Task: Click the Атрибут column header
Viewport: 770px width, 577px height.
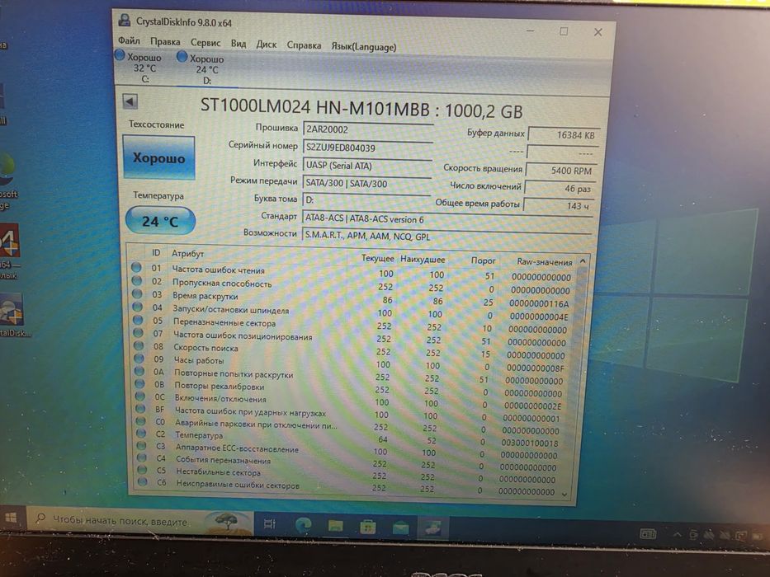Action: [187, 253]
